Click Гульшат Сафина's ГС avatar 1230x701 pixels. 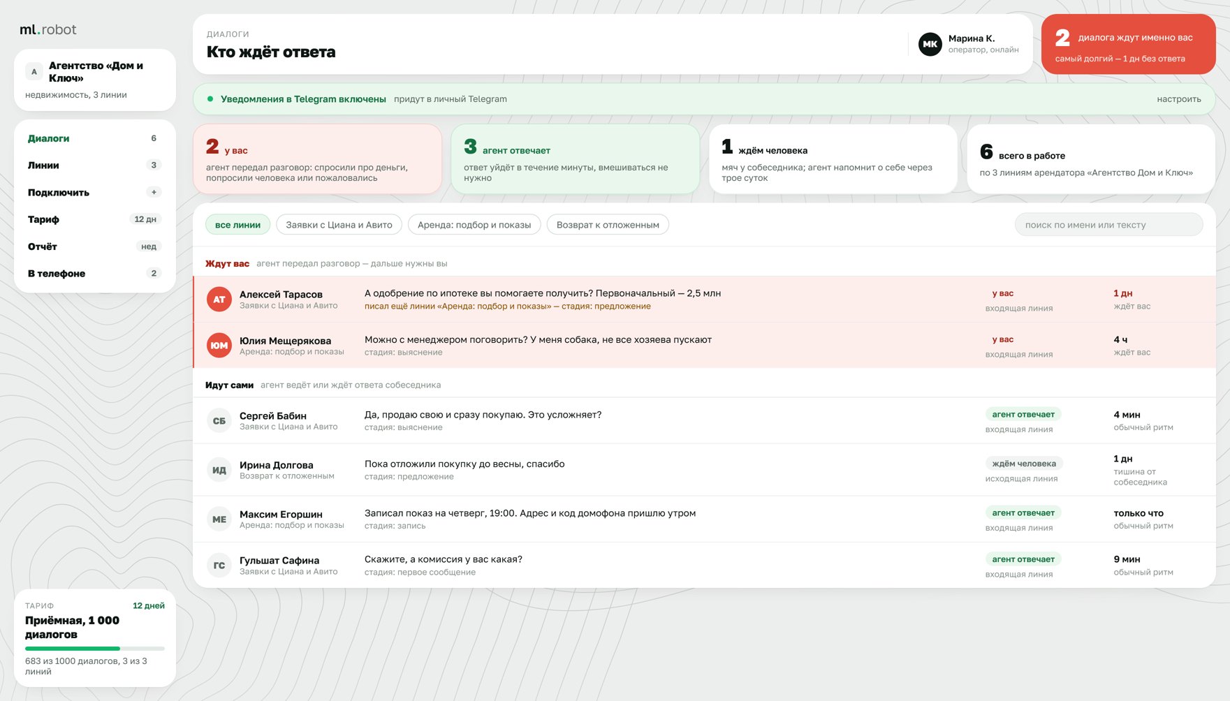pos(219,566)
